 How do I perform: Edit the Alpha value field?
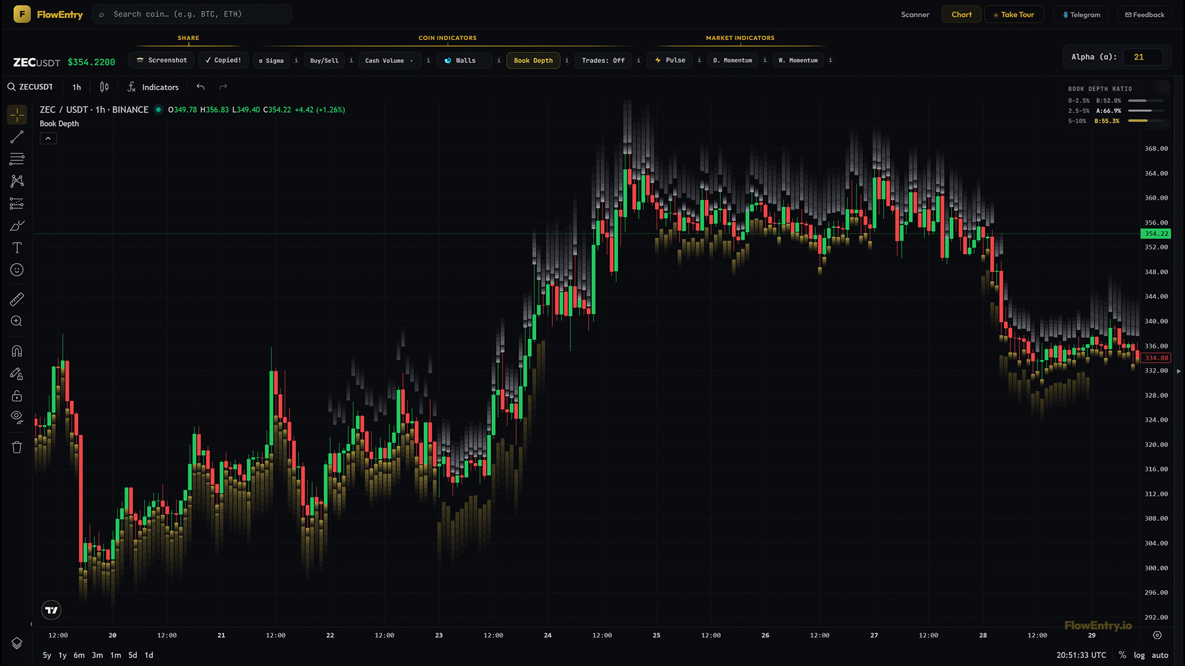[1143, 57]
